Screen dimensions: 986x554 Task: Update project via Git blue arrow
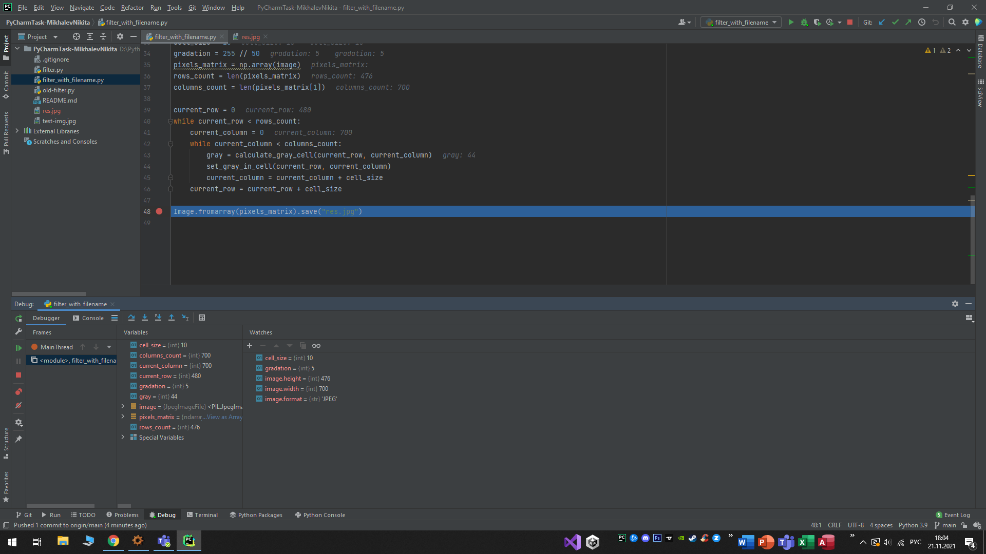(x=882, y=22)
